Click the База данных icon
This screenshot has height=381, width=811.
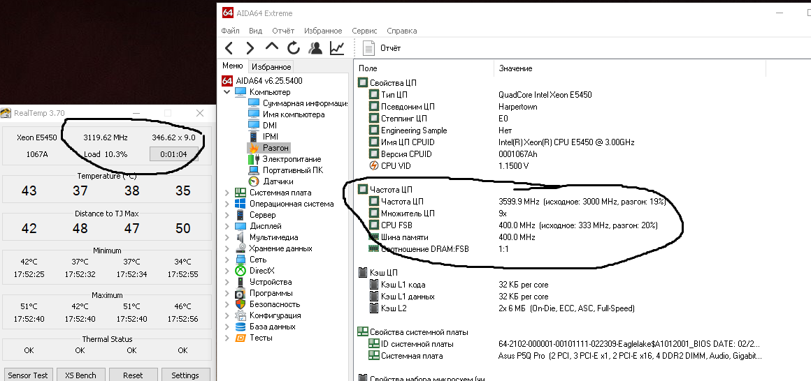click(x=241, y=327)
